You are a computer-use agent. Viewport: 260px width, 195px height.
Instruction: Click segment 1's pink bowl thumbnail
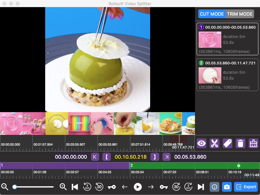coord(210,40)
